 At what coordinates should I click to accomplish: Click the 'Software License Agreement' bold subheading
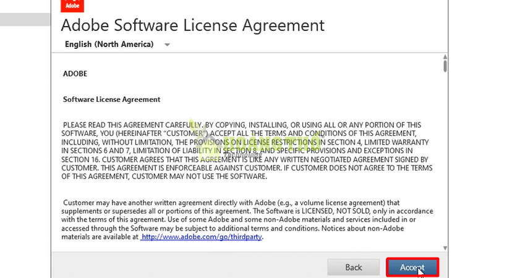[111, 99]
